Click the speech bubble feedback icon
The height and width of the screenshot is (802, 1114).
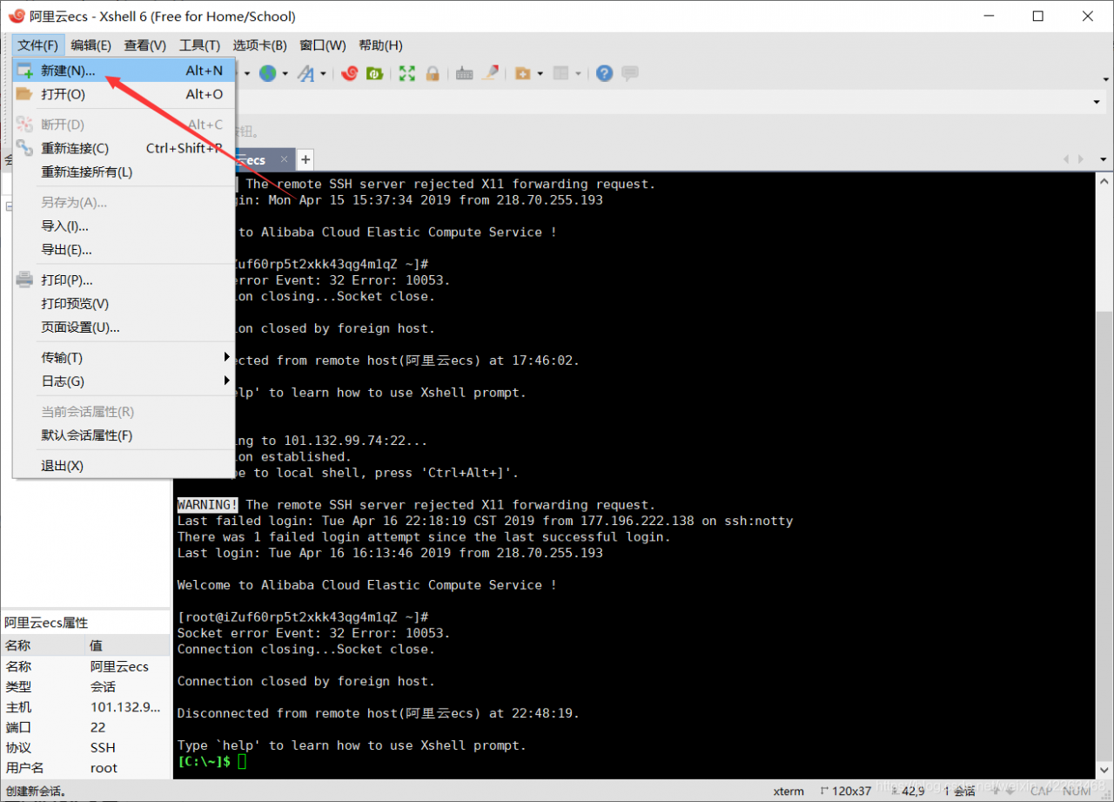pos(630,74)
